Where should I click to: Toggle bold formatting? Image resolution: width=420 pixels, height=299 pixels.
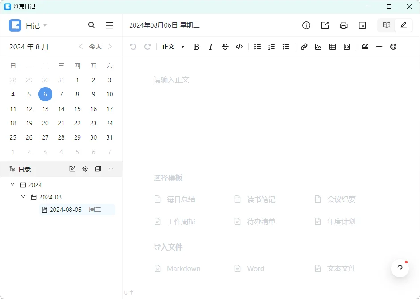(197, 47)
